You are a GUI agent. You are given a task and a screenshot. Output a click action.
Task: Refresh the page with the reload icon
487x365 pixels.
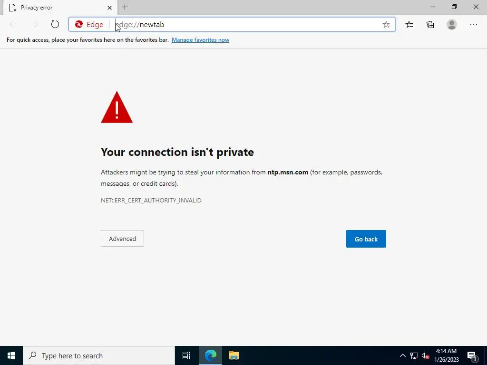click(55, 24)
